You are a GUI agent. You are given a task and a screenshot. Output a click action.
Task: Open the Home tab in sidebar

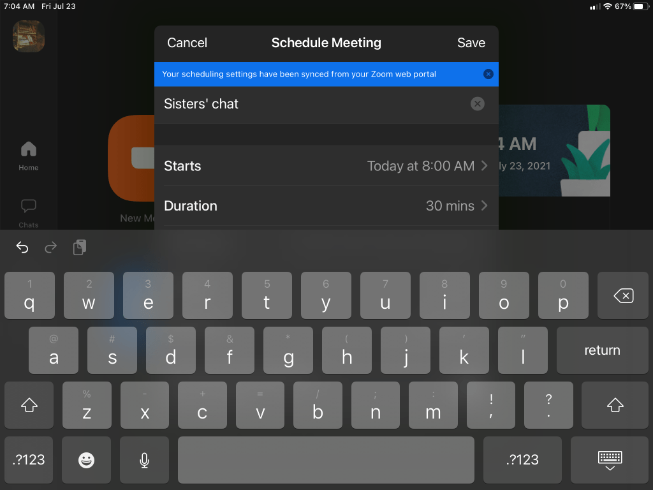point(28,156)
